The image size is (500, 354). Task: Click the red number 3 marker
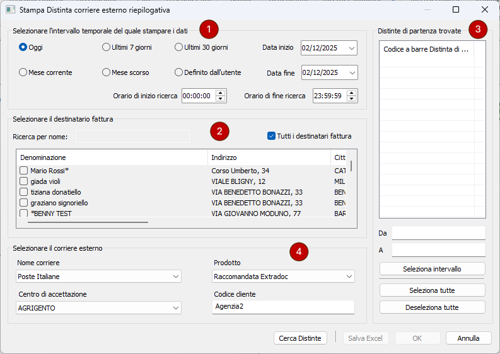(479, 29)
